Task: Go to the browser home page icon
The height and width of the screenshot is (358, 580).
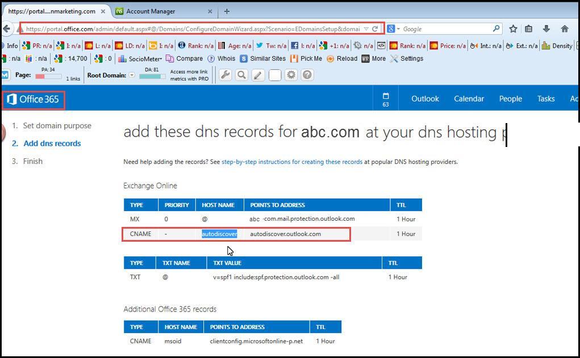Action: point(565,29)
